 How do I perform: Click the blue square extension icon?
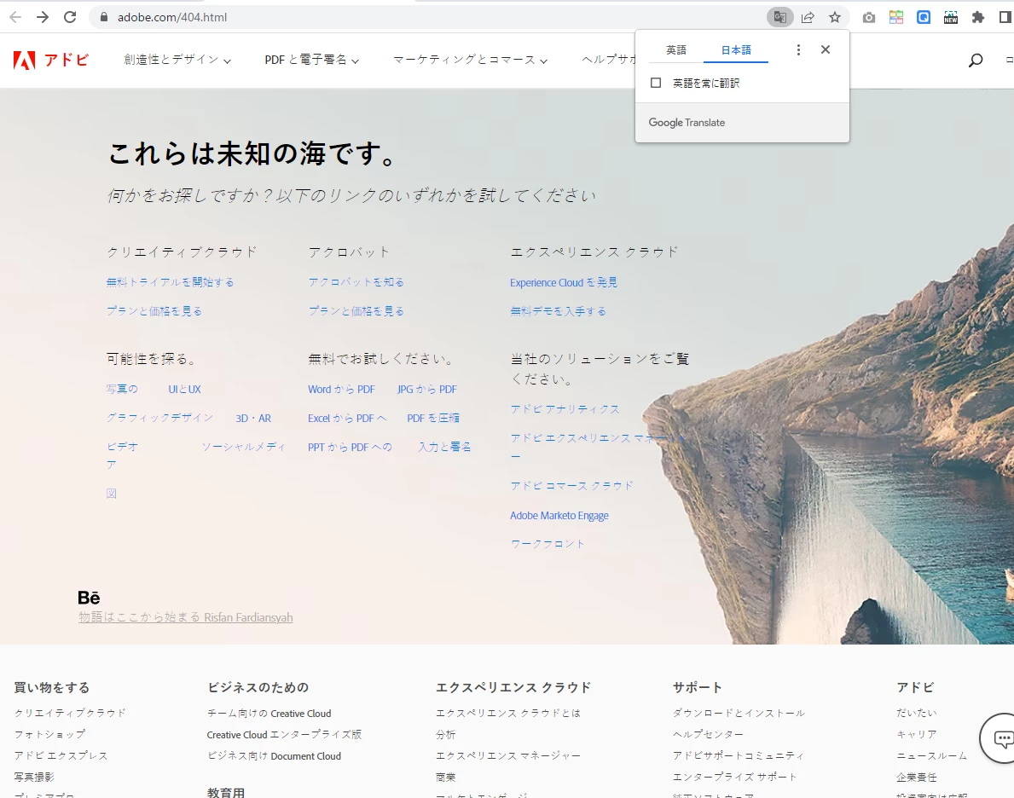924,17
